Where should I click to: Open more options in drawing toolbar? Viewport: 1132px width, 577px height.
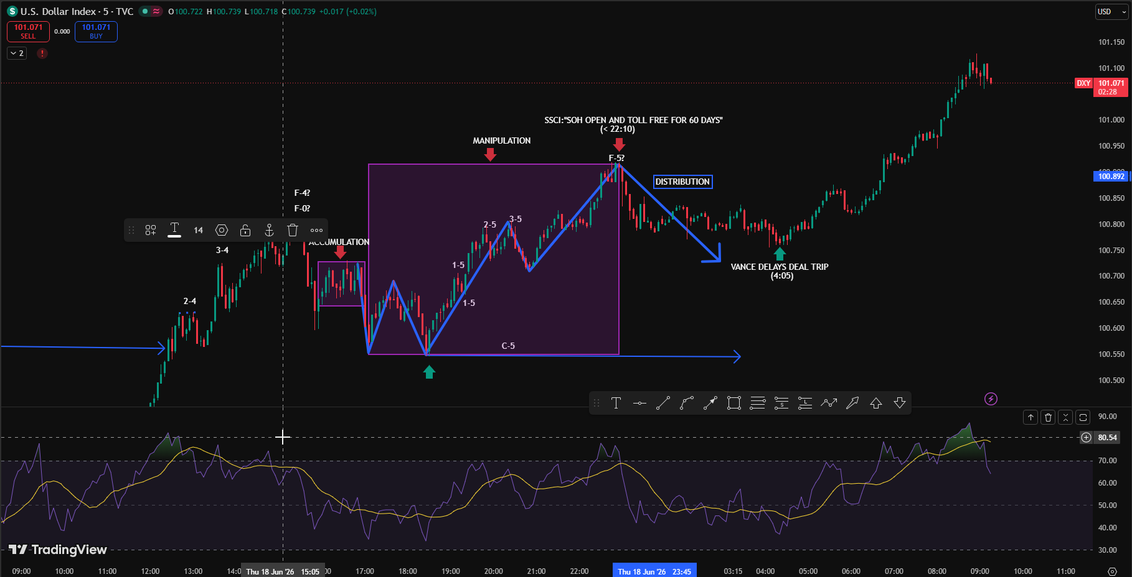click(x=316, y=230)
